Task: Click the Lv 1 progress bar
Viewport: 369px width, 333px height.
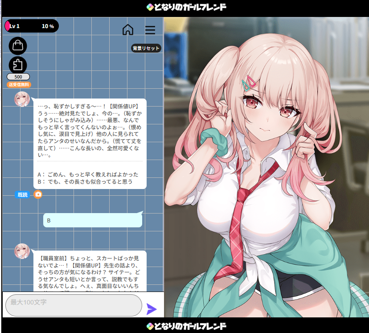Action: (x=32, y=26)
